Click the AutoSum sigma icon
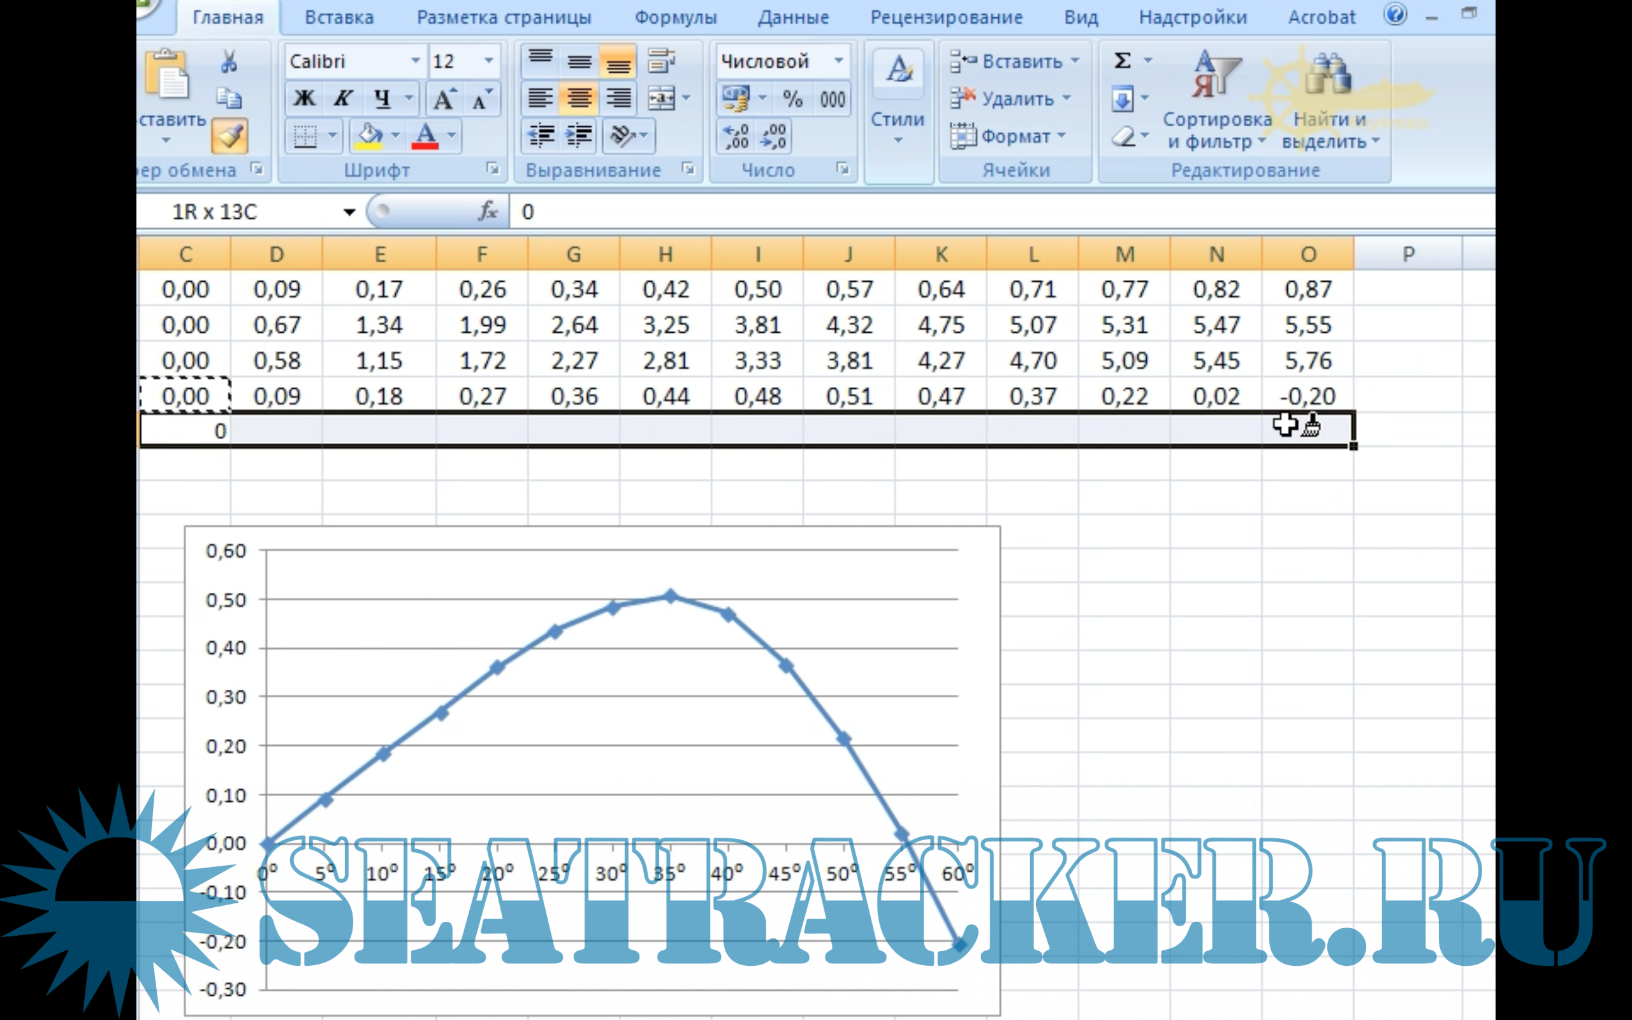The width and height of the screenshot is (1632, 1020). pyautogui.click(x=1122, y=61)
